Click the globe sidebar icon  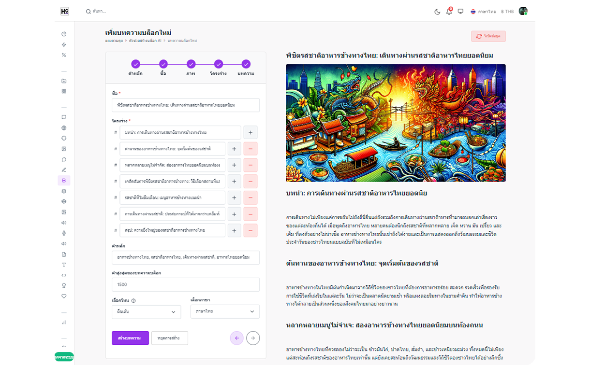pos(64,128)
